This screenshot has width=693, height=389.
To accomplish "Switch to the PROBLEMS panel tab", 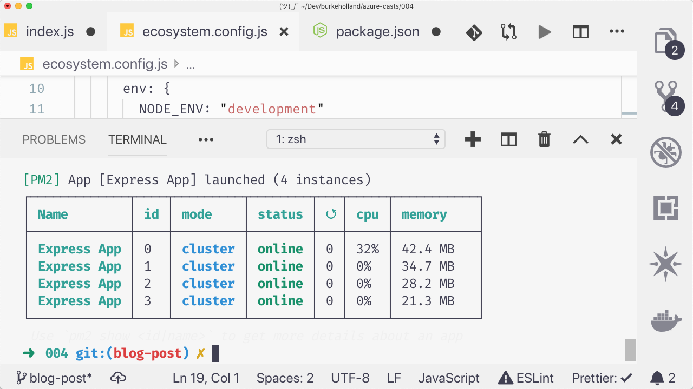I will pyautogui.click(x=54, y=139).
